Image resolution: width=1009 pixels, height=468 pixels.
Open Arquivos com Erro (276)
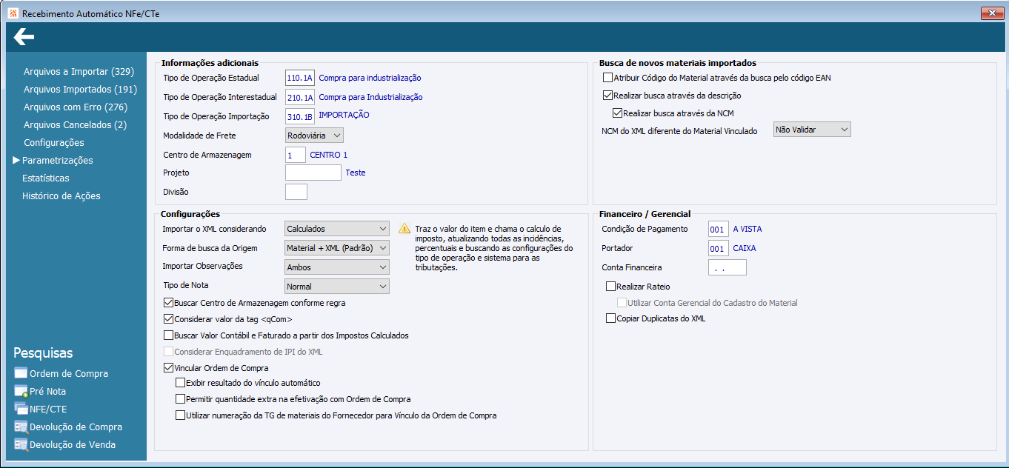(76, 107)
